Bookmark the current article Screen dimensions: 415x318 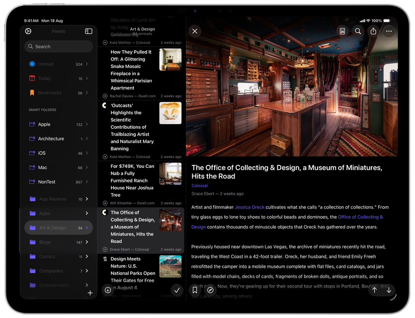pos(195,290)
